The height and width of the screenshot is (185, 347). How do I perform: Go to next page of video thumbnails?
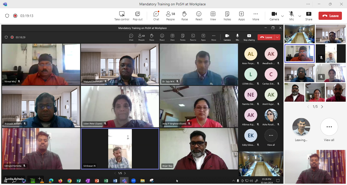(322, 107)
